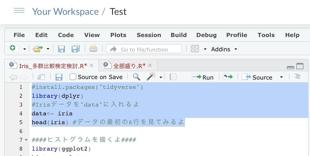Screen dimensions: 310x156
Task: Open the Session menu
Action: [x=149, y=35]
